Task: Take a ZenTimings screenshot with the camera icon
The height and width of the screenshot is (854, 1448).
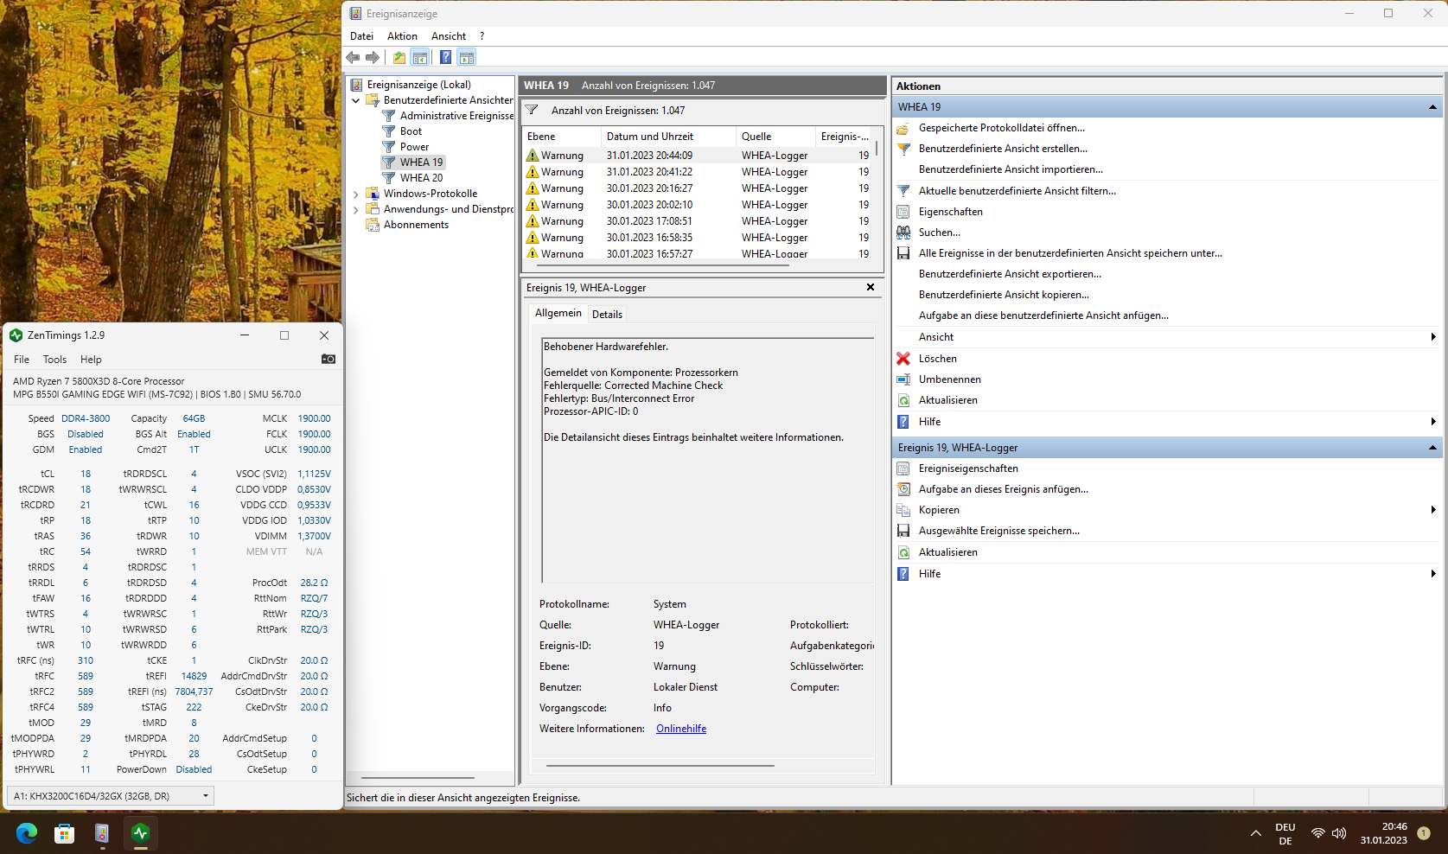Action: click(329, 359)
